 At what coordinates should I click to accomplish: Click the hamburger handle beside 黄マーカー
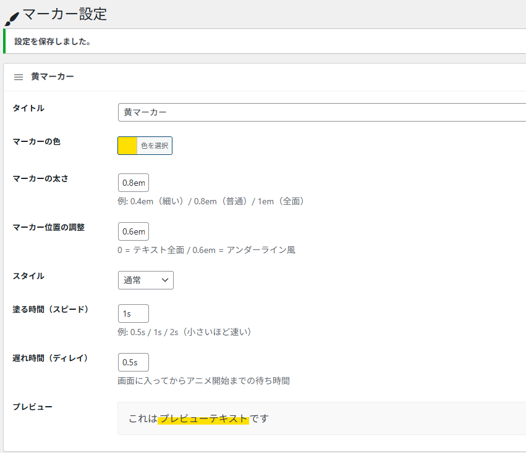(x=19, y=77)
